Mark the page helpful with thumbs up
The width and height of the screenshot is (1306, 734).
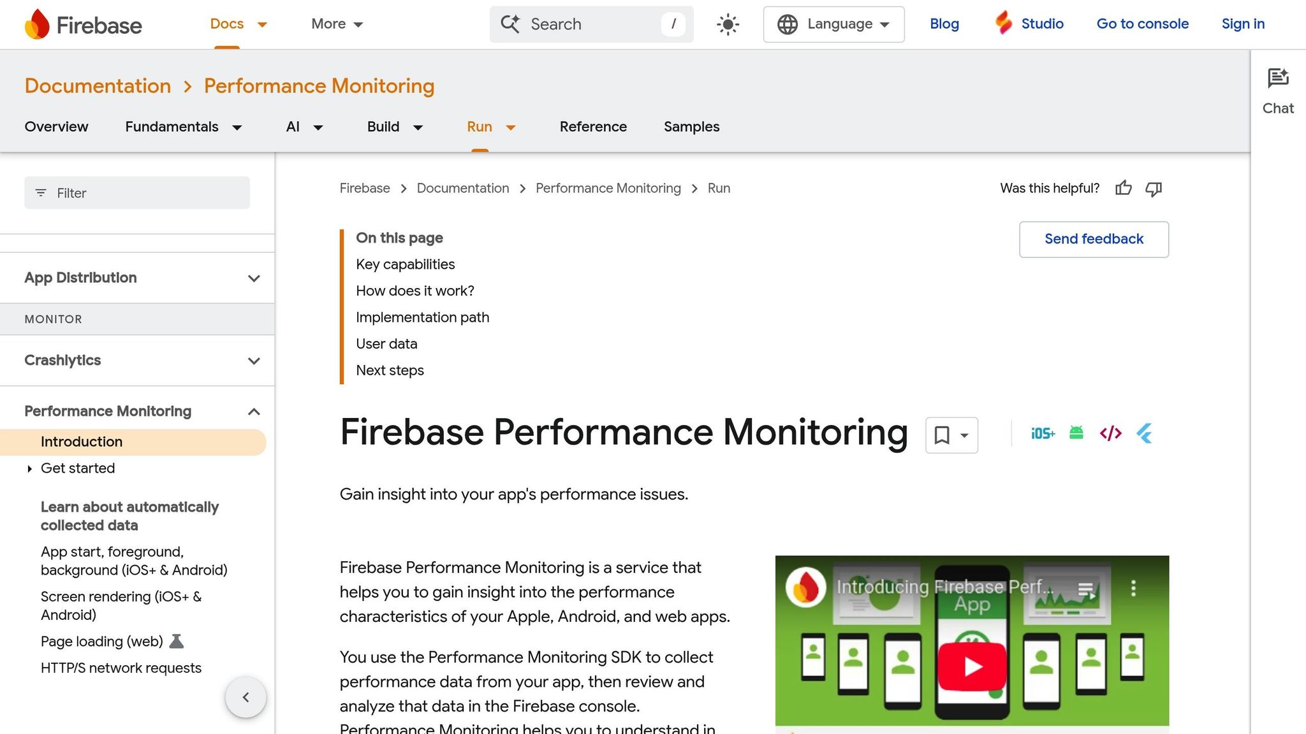tap(1123, 189)
